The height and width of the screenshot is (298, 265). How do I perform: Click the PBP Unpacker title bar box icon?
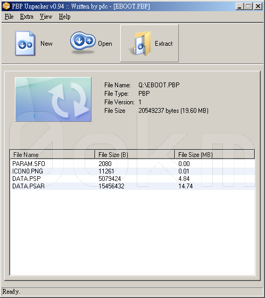(6, 6)
